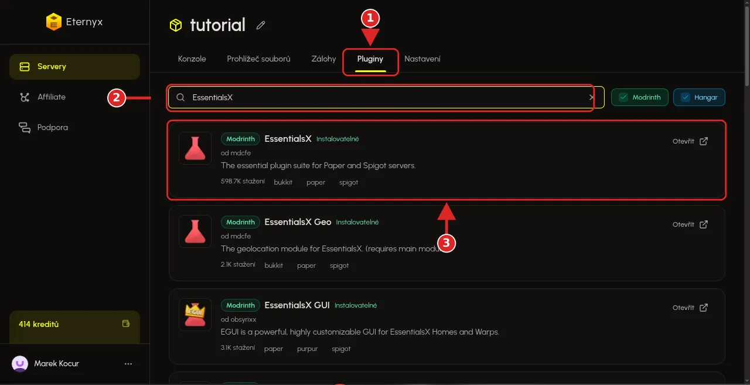
Task: Click "2.1K stažení" download count
Action: 238,265
